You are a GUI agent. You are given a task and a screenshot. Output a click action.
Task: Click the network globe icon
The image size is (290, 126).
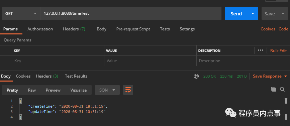tap(196, 76)
